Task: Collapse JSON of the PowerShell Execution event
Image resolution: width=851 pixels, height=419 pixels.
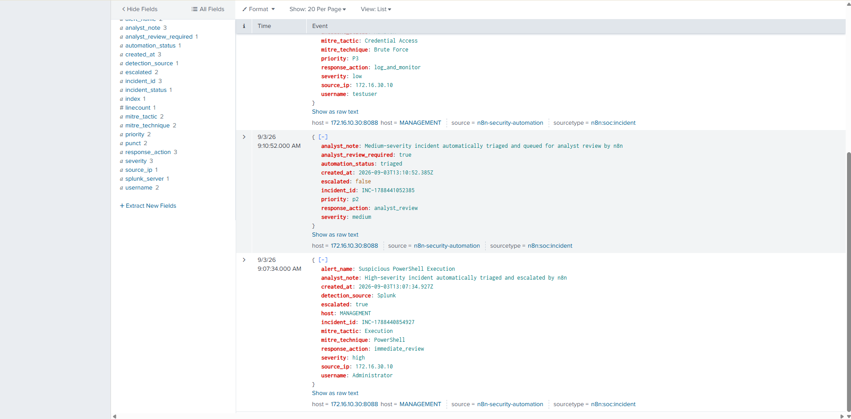Action: tap(323, 260)
